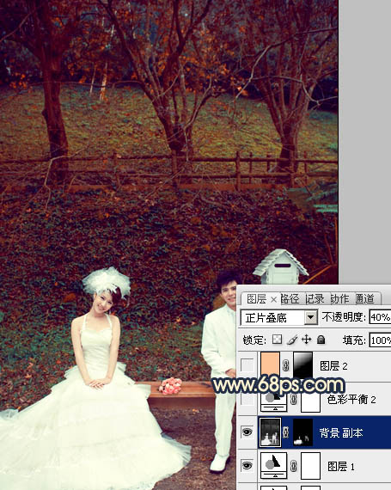Hide the 背景 副本 layer
Image resolution: width=391 pixels, height=490 pixels.
pyautogui.click(x=247, y=432)
